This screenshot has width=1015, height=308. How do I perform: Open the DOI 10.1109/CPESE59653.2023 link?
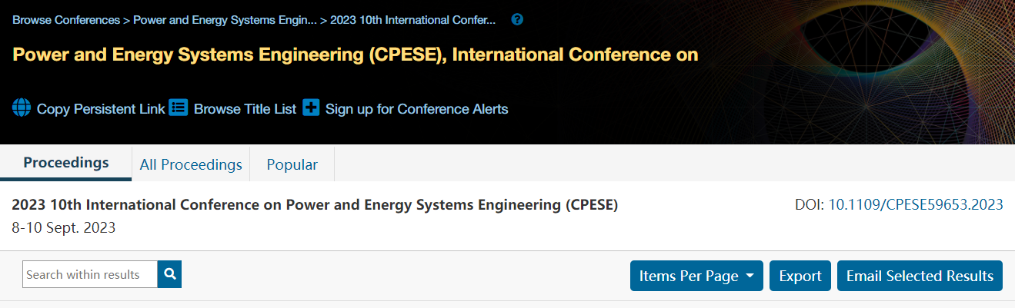pyautogui.click(x=916, y=204)
